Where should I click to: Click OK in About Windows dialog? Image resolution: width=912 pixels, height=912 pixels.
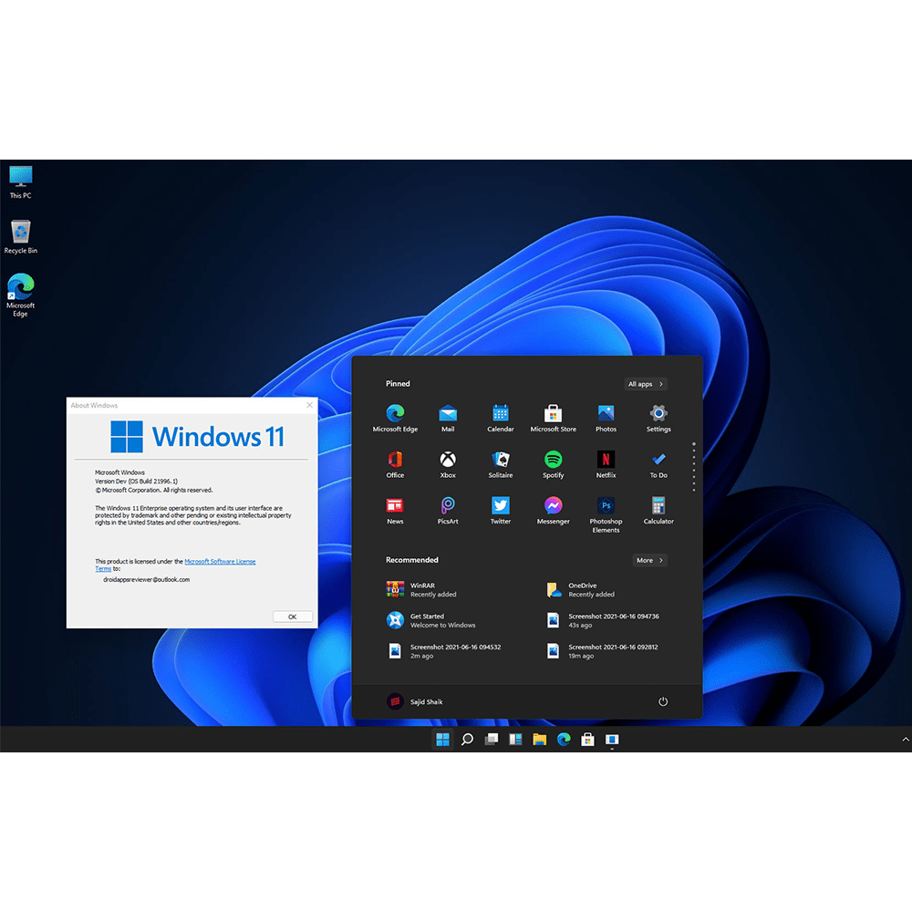[293, 617]
